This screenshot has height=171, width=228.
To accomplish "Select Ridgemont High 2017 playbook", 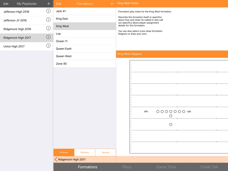I will click(27, 38).
